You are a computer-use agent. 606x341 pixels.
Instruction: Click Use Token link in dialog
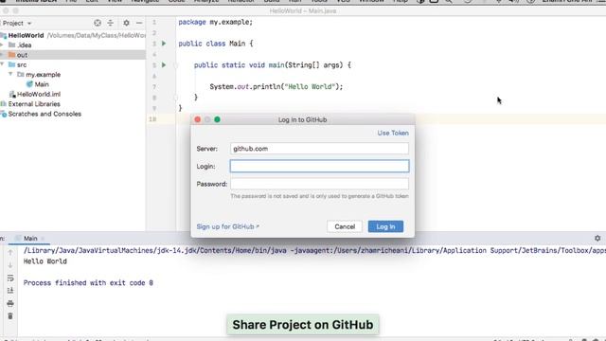click(393, 133)
